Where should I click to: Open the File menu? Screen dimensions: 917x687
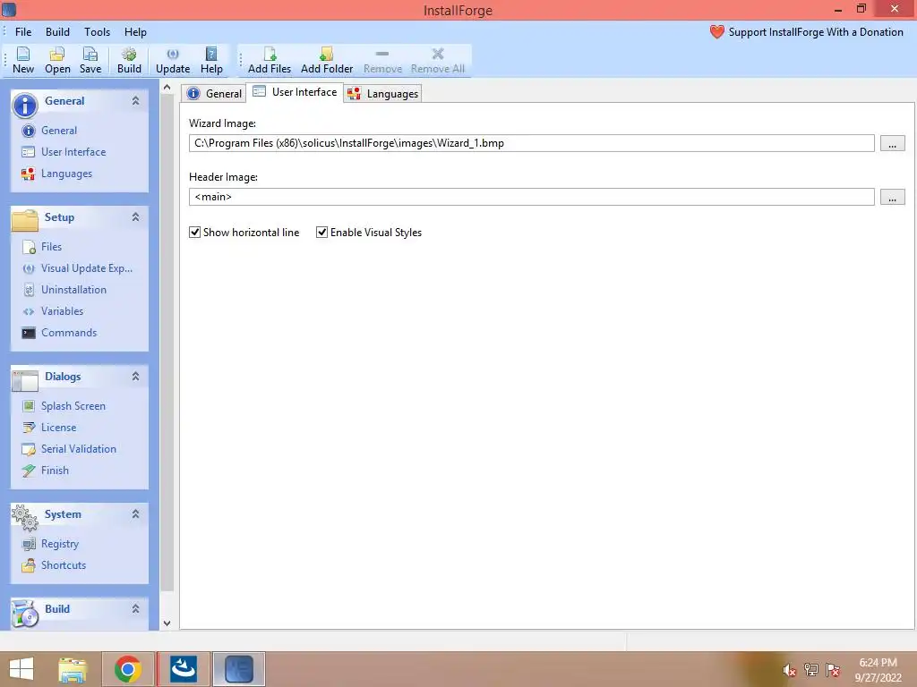[x=23, y=32]
